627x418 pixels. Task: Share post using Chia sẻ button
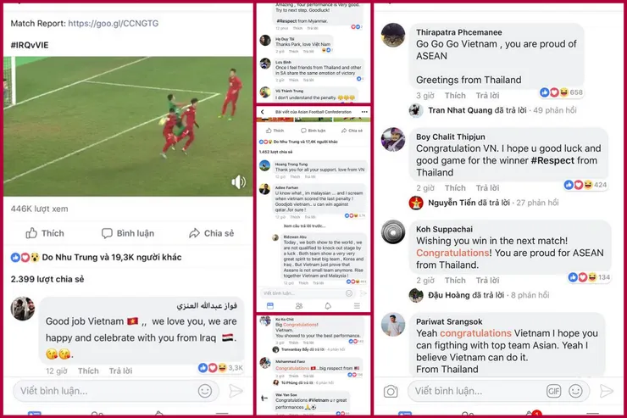tap(212, 233)
